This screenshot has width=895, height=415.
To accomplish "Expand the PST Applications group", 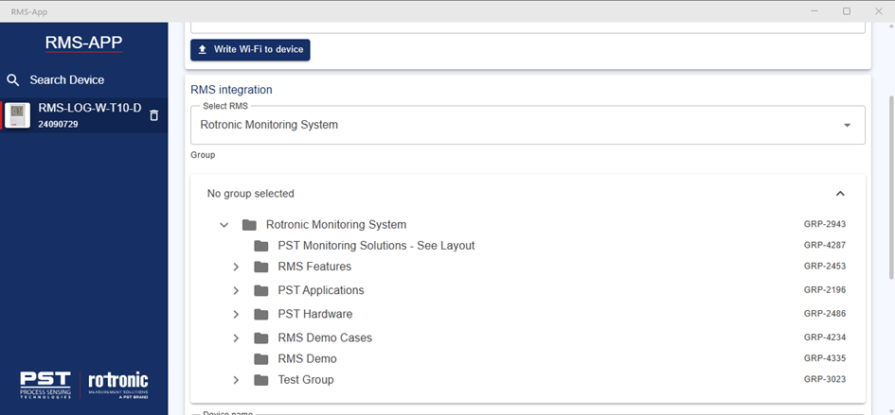I will click(x=236, y=291).
